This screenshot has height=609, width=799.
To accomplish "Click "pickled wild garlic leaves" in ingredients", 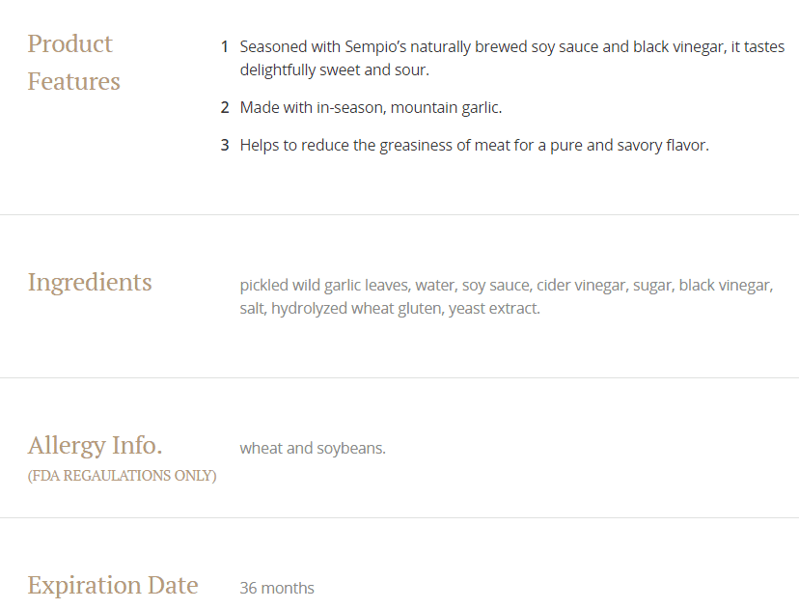I will (x=324, y=285).
